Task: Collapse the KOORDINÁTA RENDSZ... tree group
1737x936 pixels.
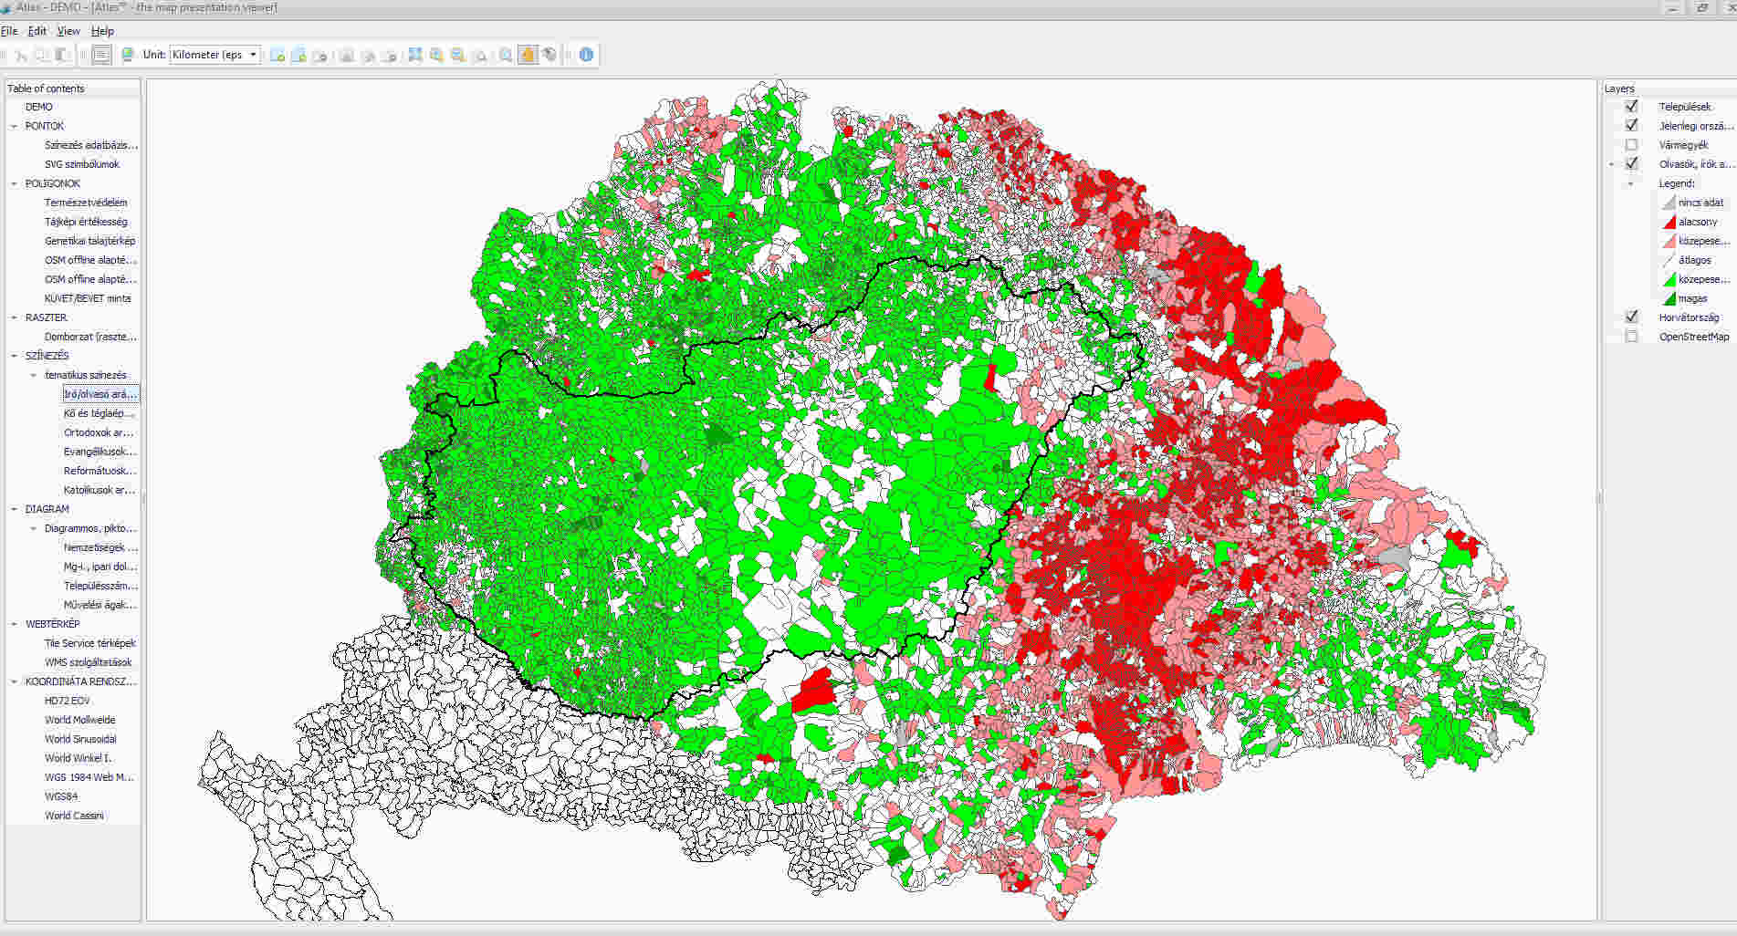Action: pos(14,681)
